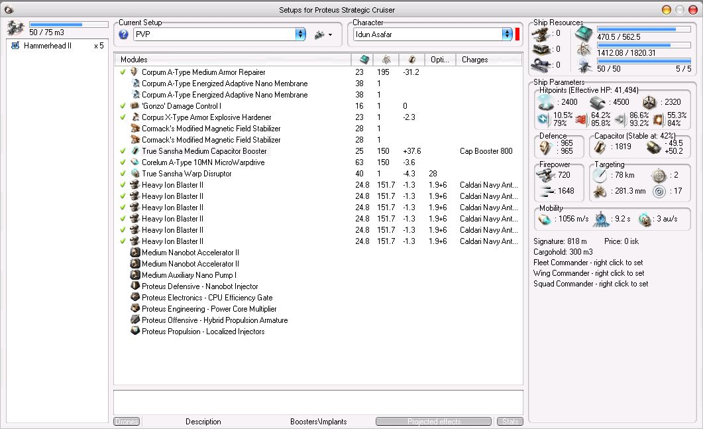Click the turret firepower icon
703x429 pixels.
545,174
